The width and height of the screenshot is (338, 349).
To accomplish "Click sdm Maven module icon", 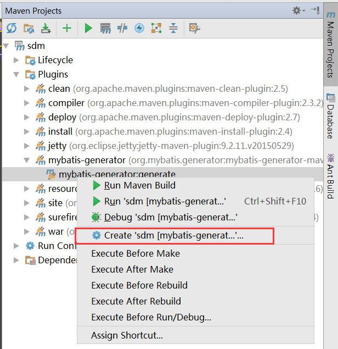I will [x=20, y=46].
